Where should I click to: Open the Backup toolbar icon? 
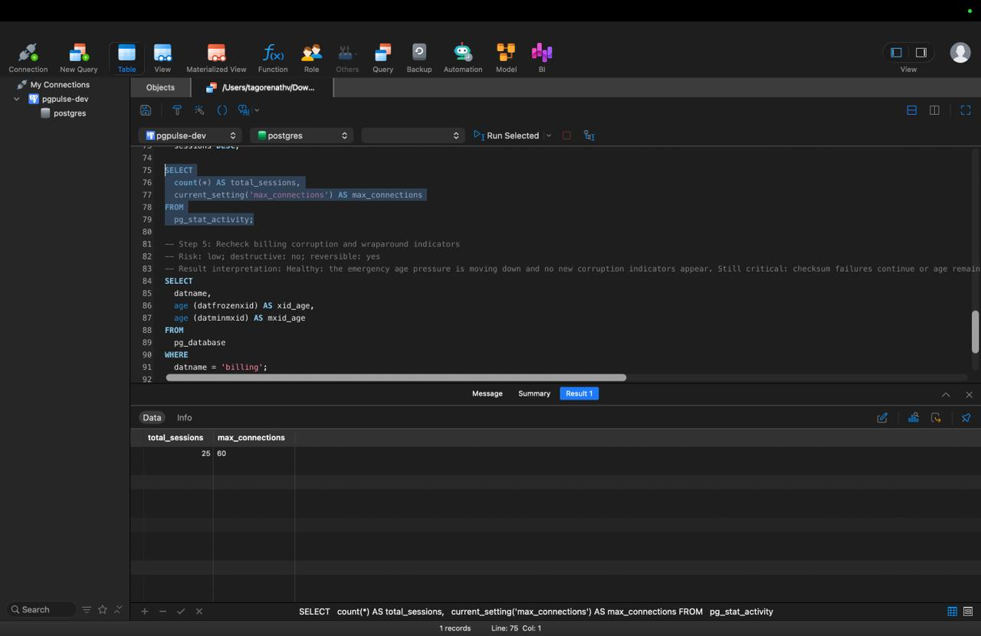point(418,58)
